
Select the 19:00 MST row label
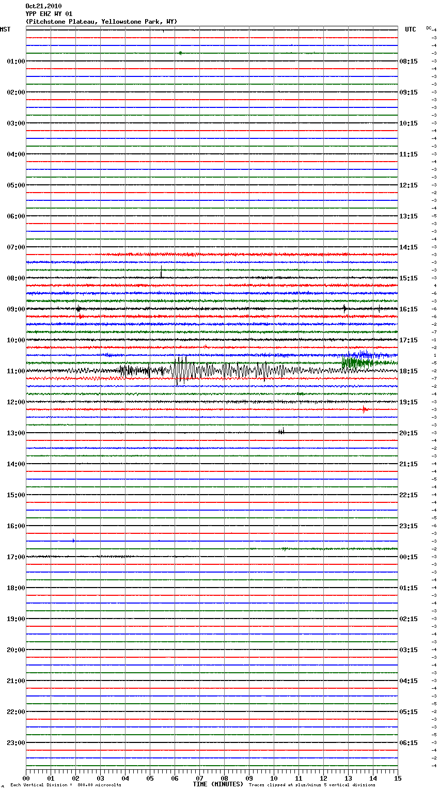point(16,619)
